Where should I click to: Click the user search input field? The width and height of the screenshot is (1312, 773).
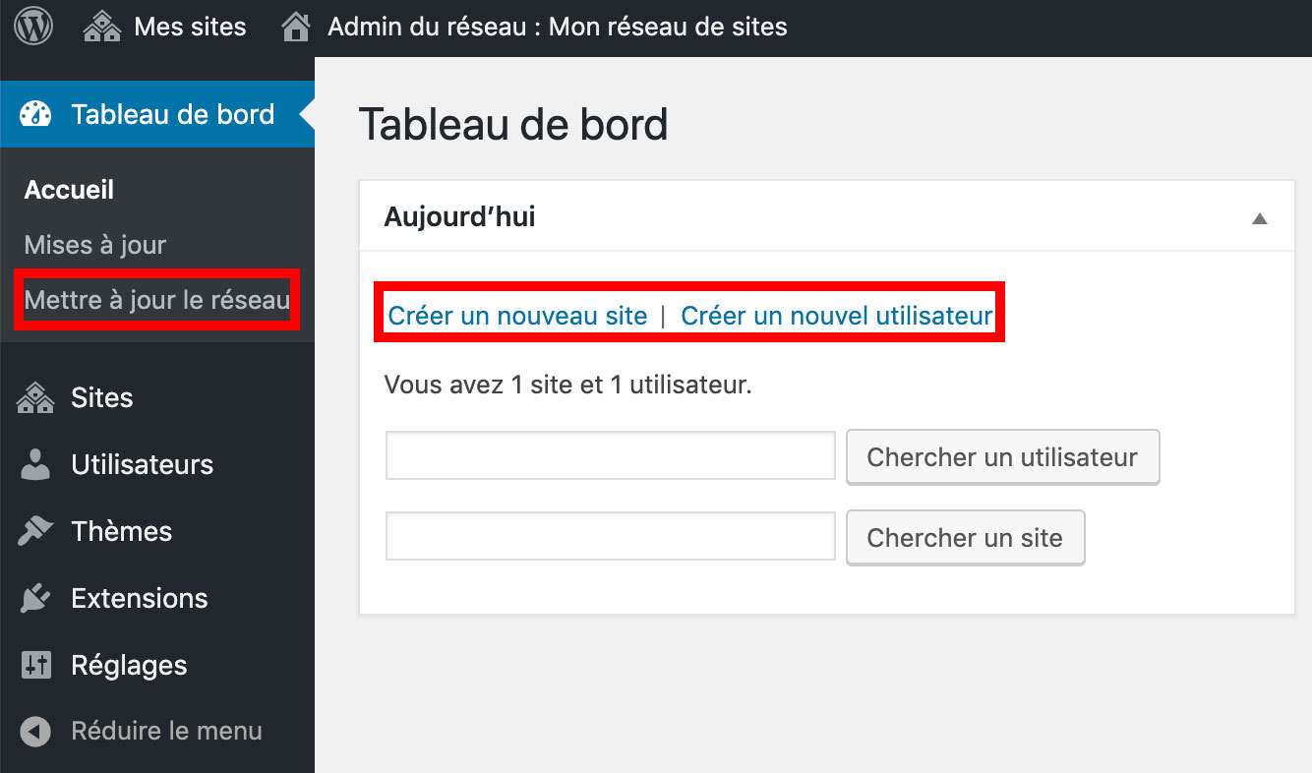tap(610, 455)
